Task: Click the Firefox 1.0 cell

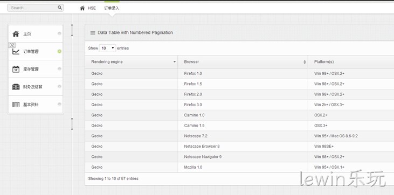Action: 243,74
